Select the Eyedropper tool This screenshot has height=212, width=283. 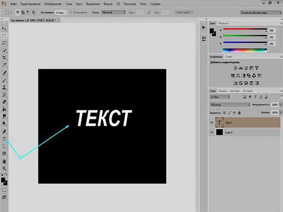click(4, 65)
